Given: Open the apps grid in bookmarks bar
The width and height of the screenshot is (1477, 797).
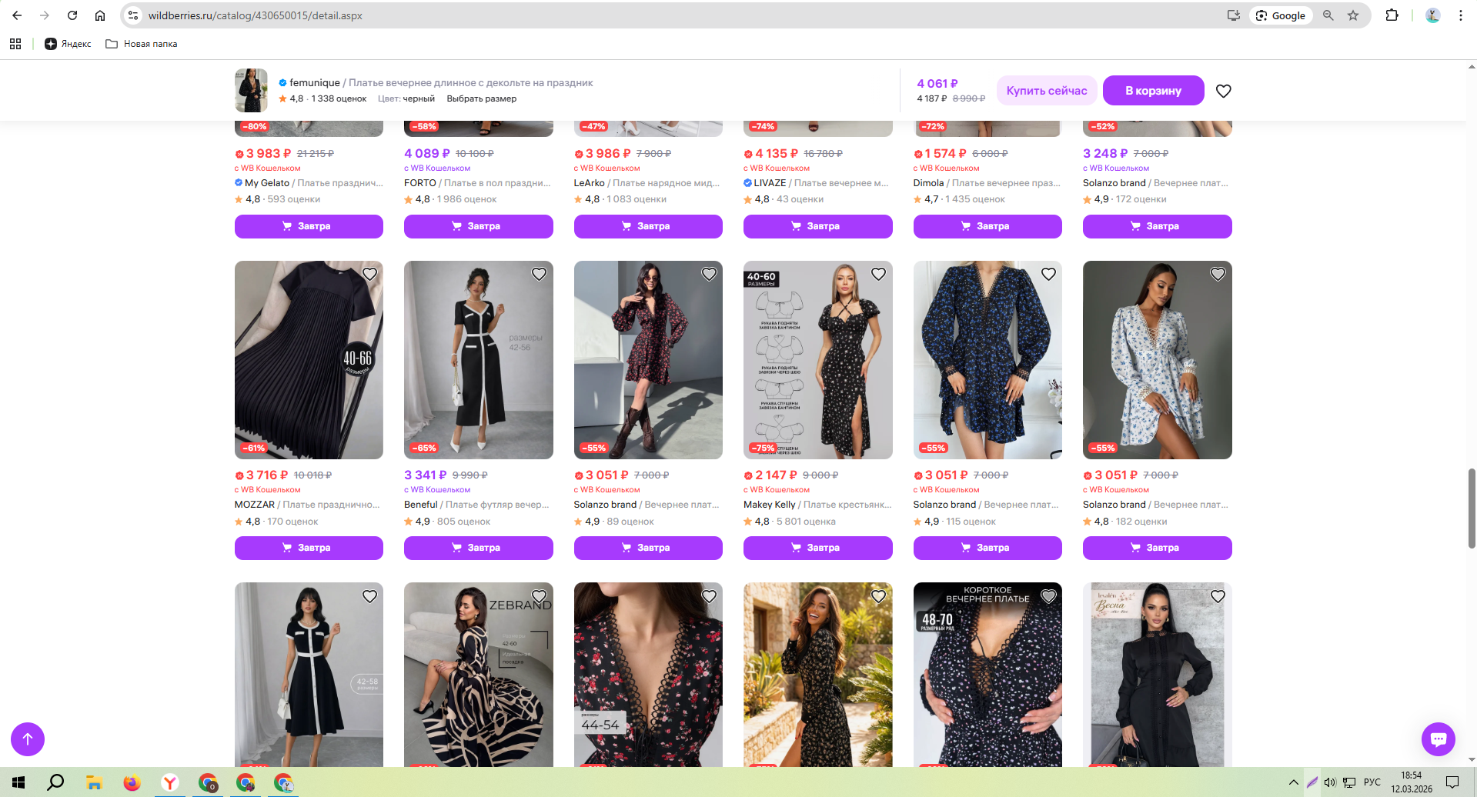Looking at the screenshot, I should (x=15, y=44).
